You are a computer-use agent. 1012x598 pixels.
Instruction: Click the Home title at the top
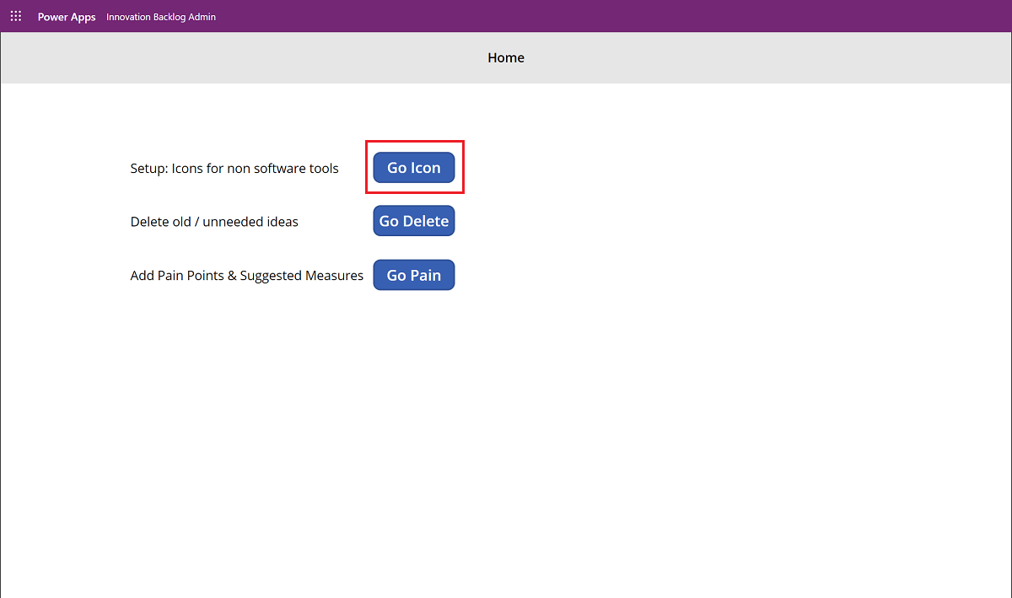point(506,57)
